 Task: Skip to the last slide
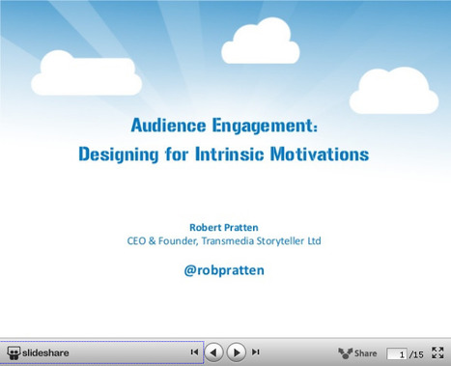pos(256,352)
